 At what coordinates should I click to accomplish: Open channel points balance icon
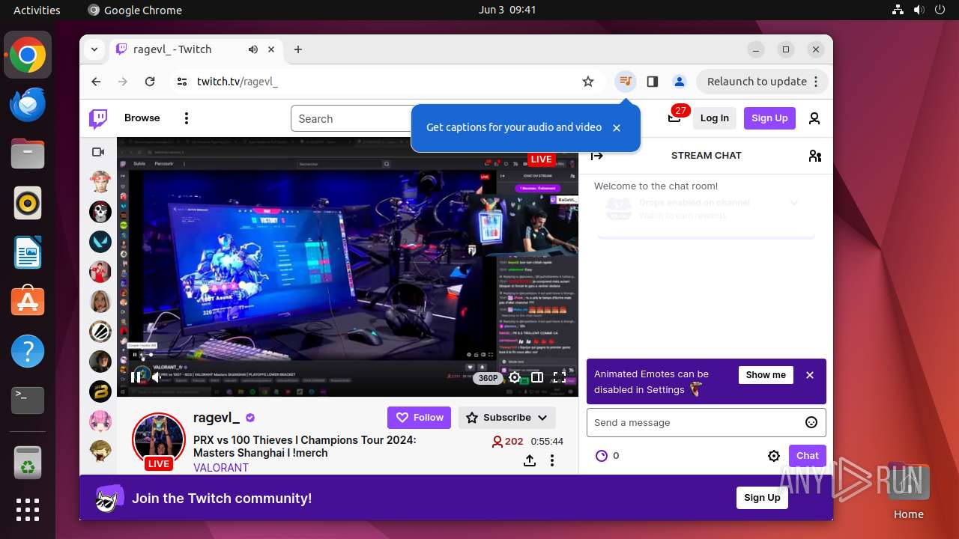pos(601,456)
